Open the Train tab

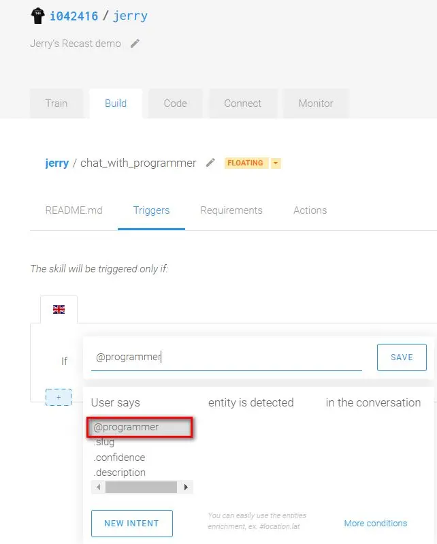56,103
